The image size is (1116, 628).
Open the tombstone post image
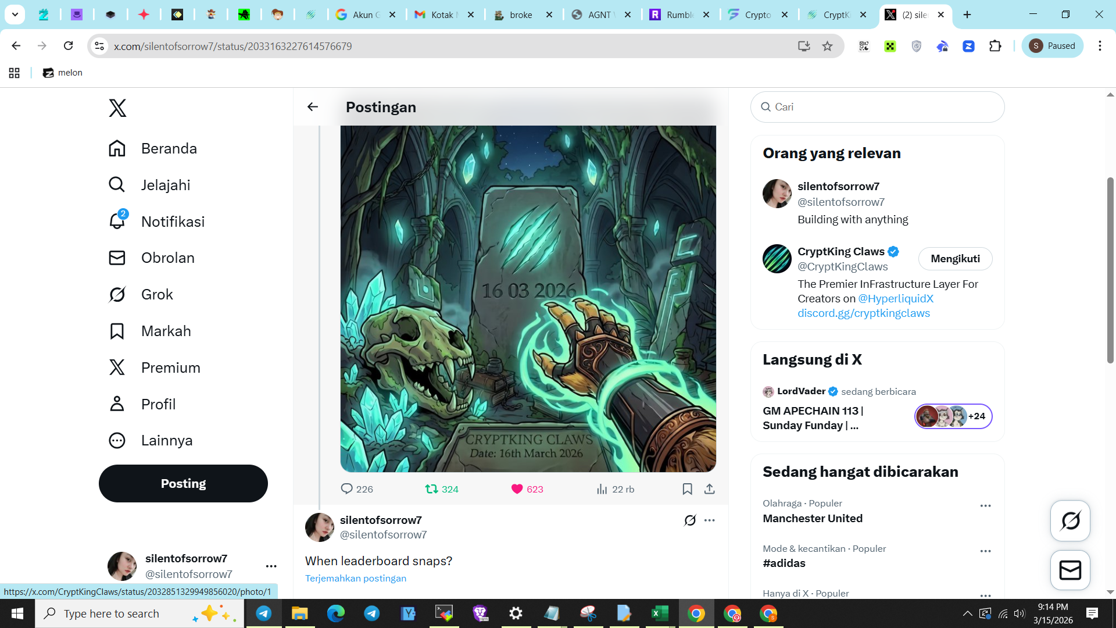[528, 299]
